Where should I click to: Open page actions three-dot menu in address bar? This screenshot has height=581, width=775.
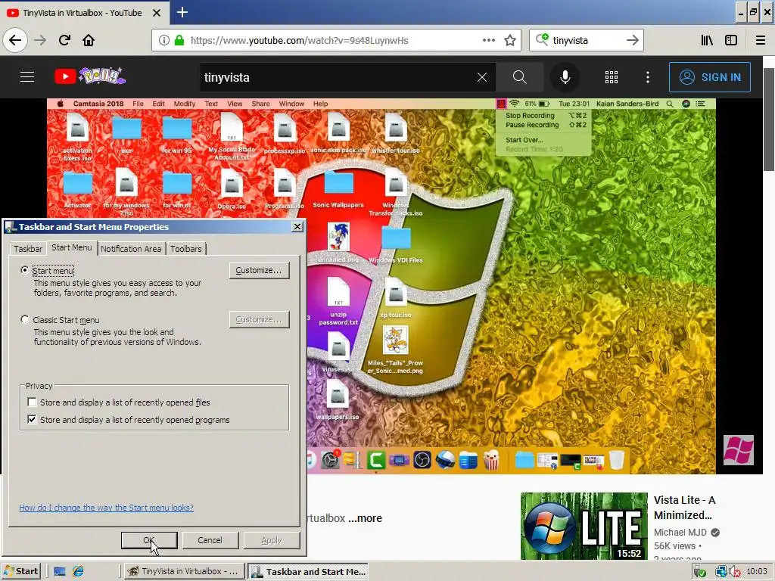click(x=488, y=40)
